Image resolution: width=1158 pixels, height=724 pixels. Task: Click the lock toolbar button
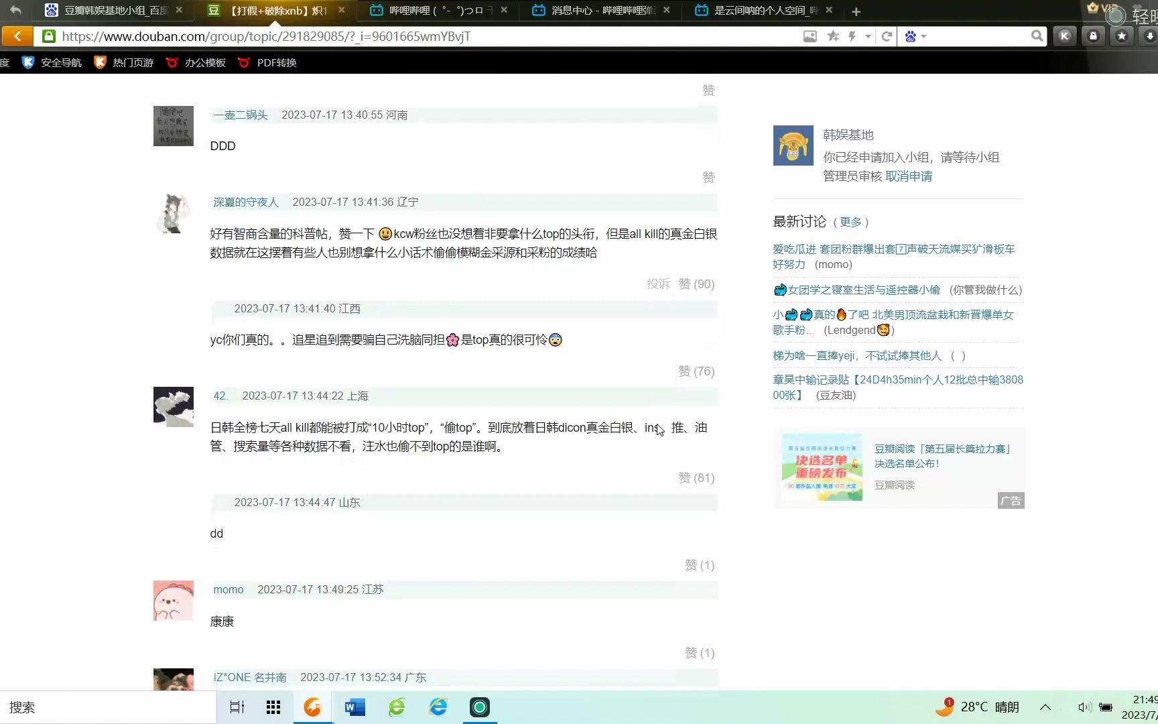(x=1093, y=36)
